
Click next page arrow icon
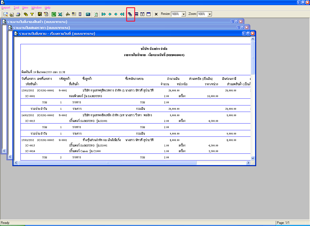[116, 14]
